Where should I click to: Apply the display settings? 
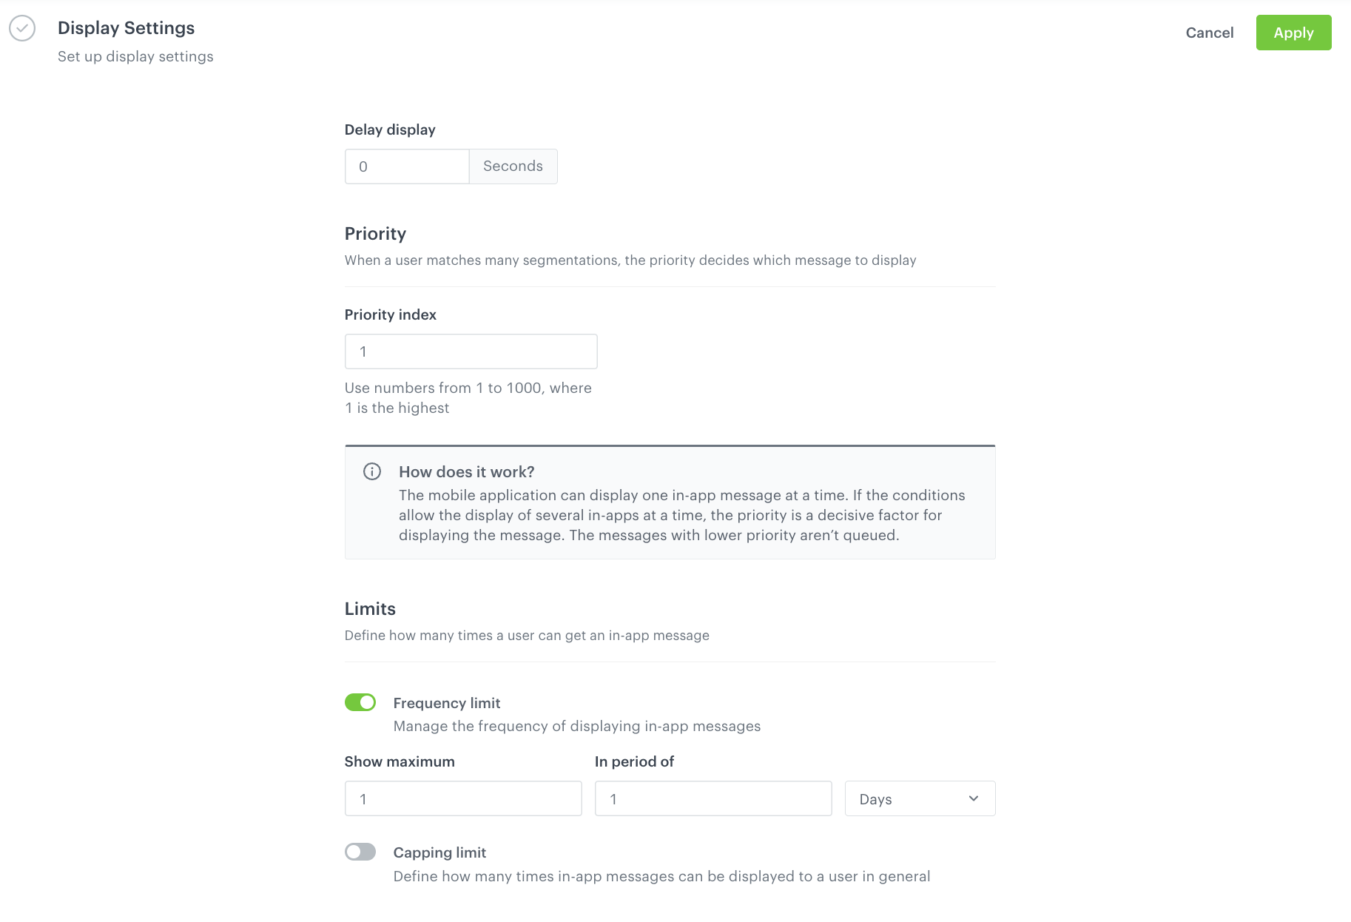[1293, 33]
